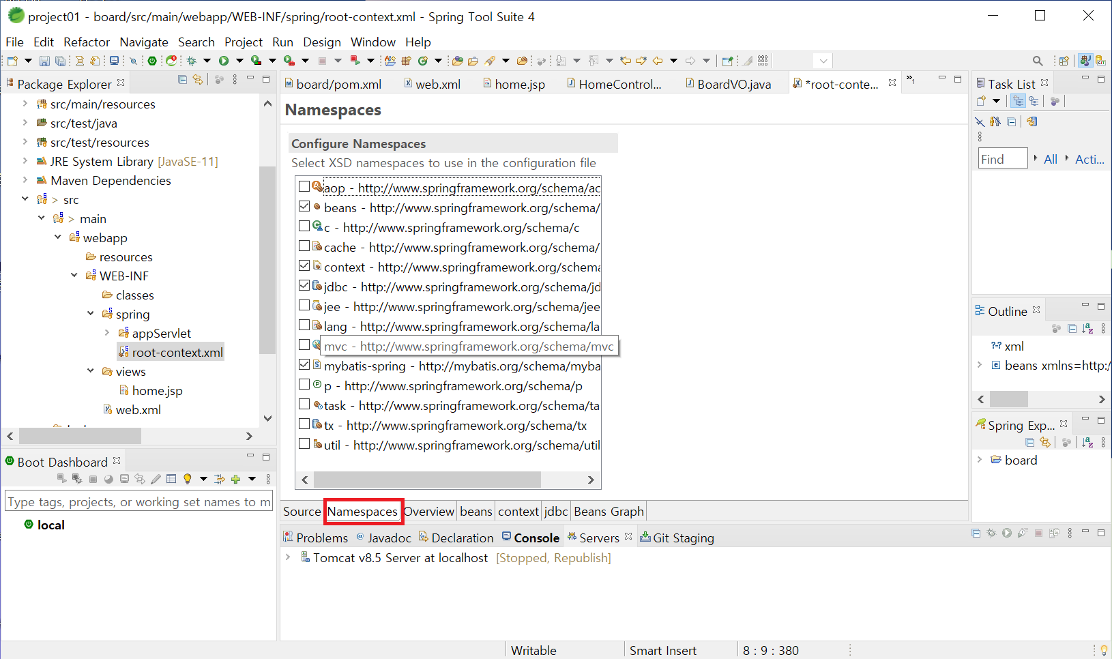The image size is (1112, 659).
Task: Click the Open Type icon in the toolbar
Action: point(457,61)
